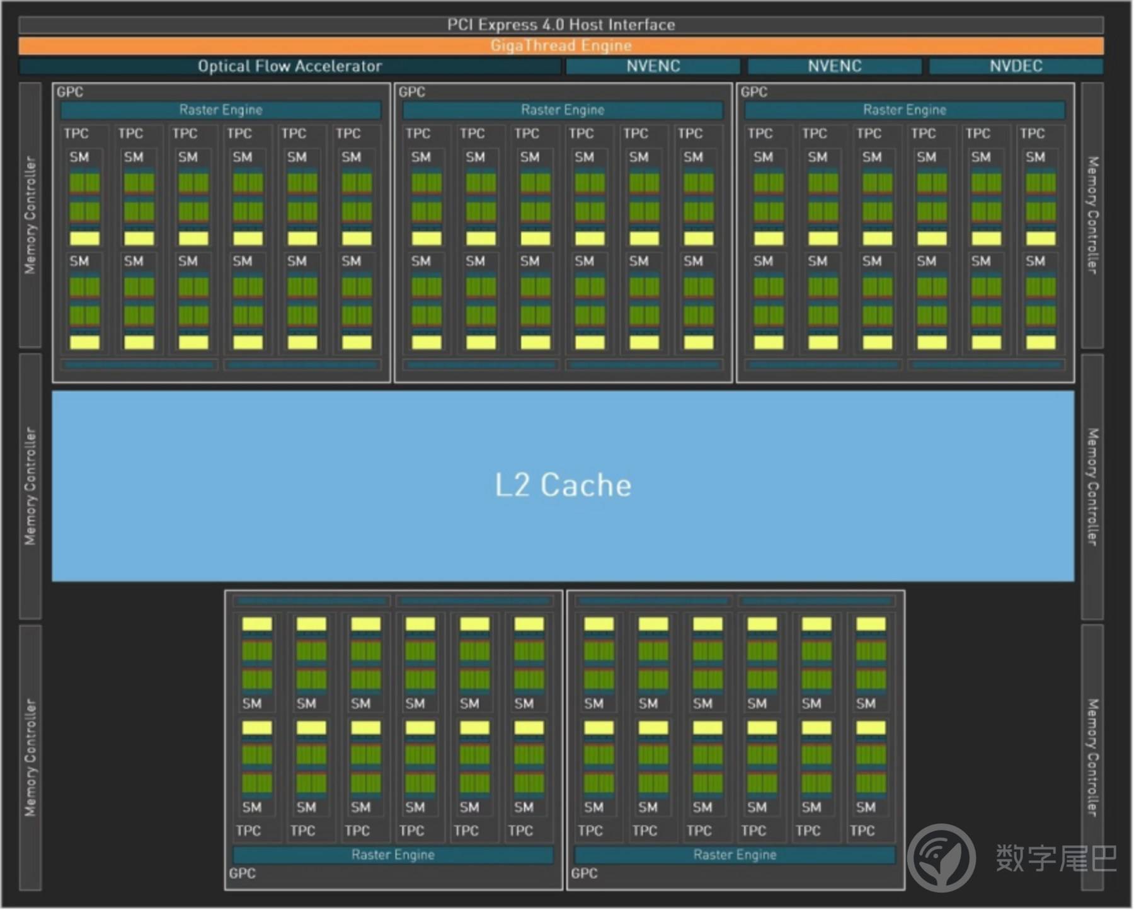Click the GPC label of the bottom-left cluster
This screenshot has height=910, width=1134.
coord(243,874)
